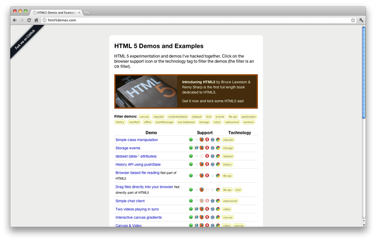Viewport: 376px width, 241px height.
Task: Click the Firefox icon in Drag files row
Action: (202, 190)
